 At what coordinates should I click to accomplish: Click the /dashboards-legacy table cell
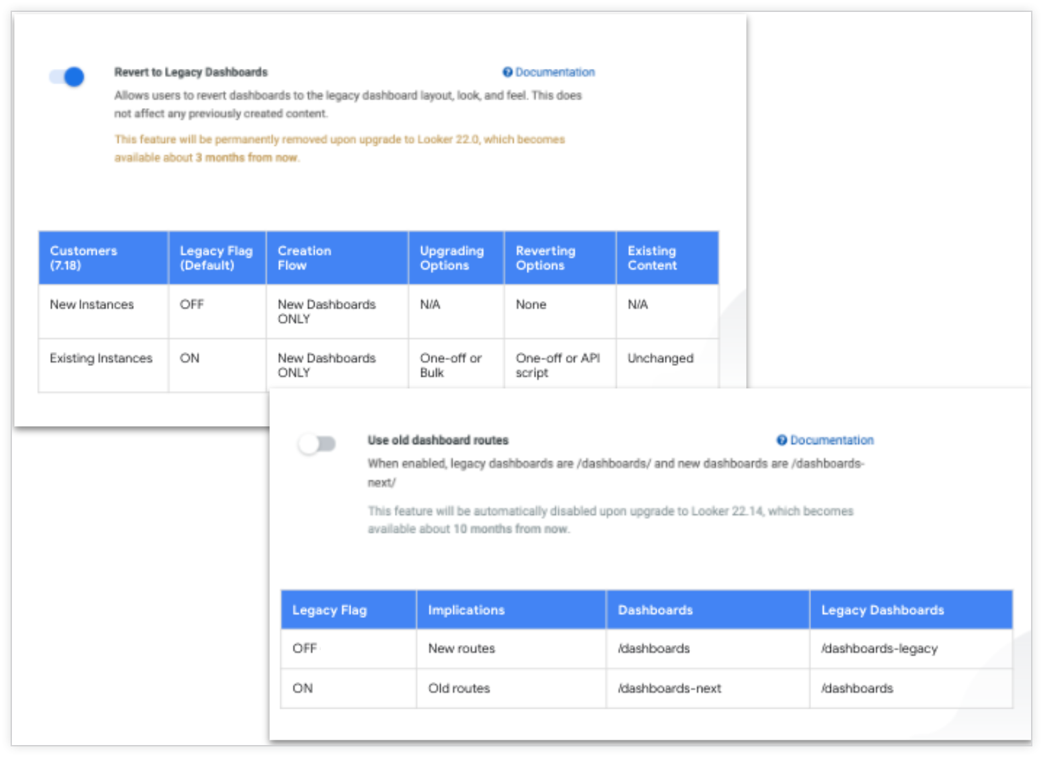879,648
